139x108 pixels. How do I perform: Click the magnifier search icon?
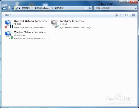point(135,8)
